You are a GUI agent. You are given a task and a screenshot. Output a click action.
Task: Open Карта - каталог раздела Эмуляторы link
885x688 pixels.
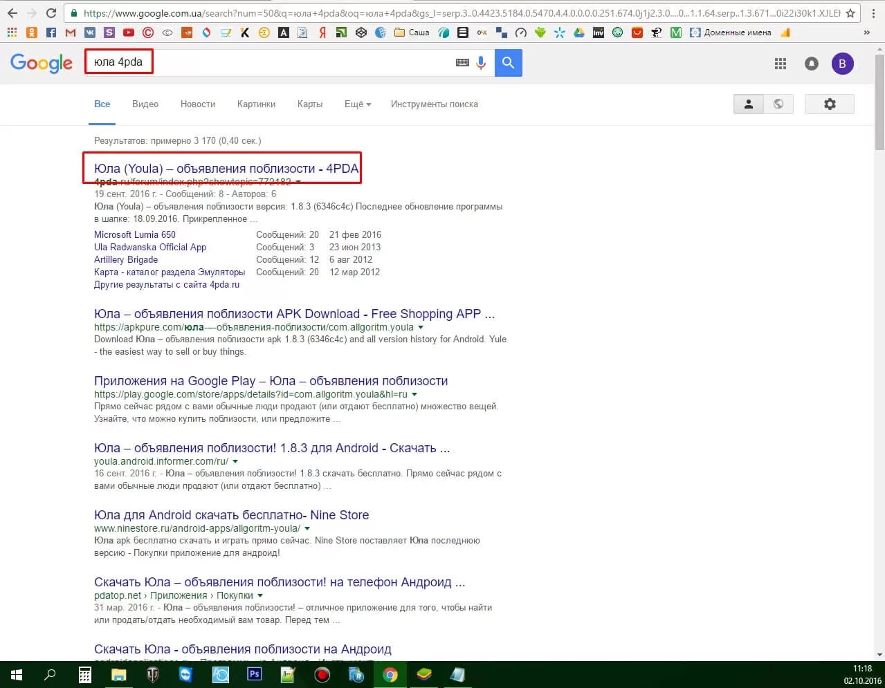tap(170, 272)
